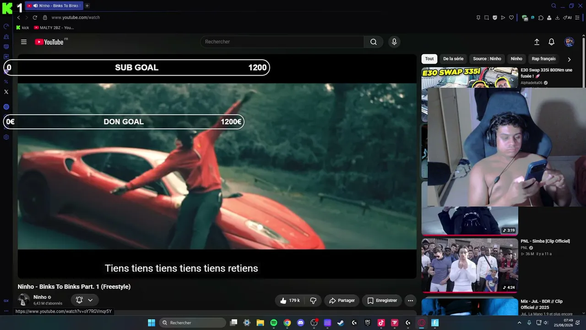Take a snapshot with the browser toolbar

point(487,18)
